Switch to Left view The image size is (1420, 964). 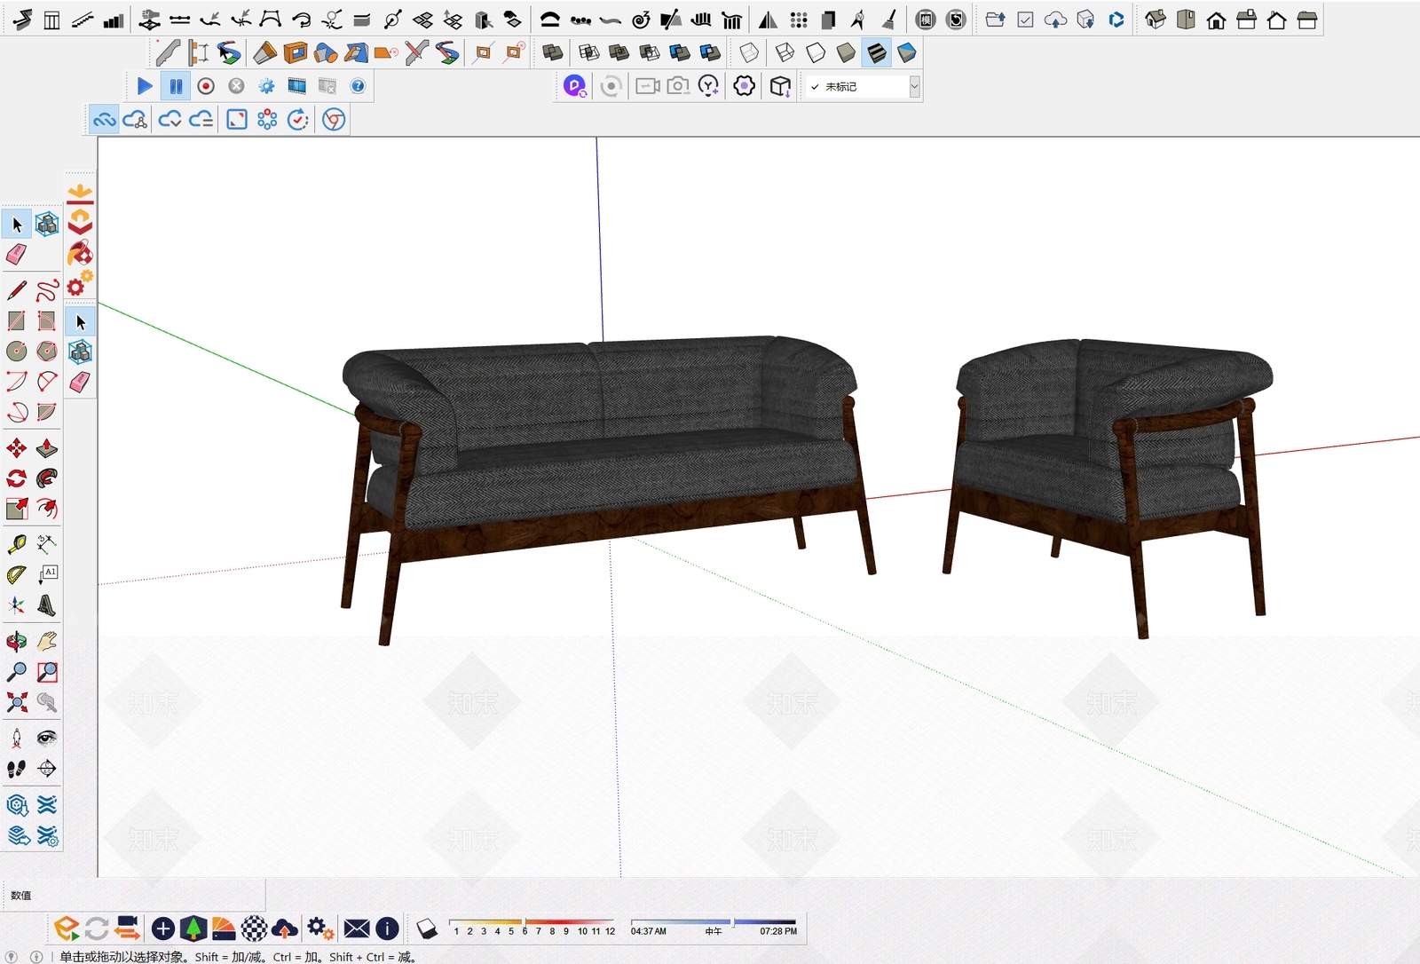pos(1306,20)
